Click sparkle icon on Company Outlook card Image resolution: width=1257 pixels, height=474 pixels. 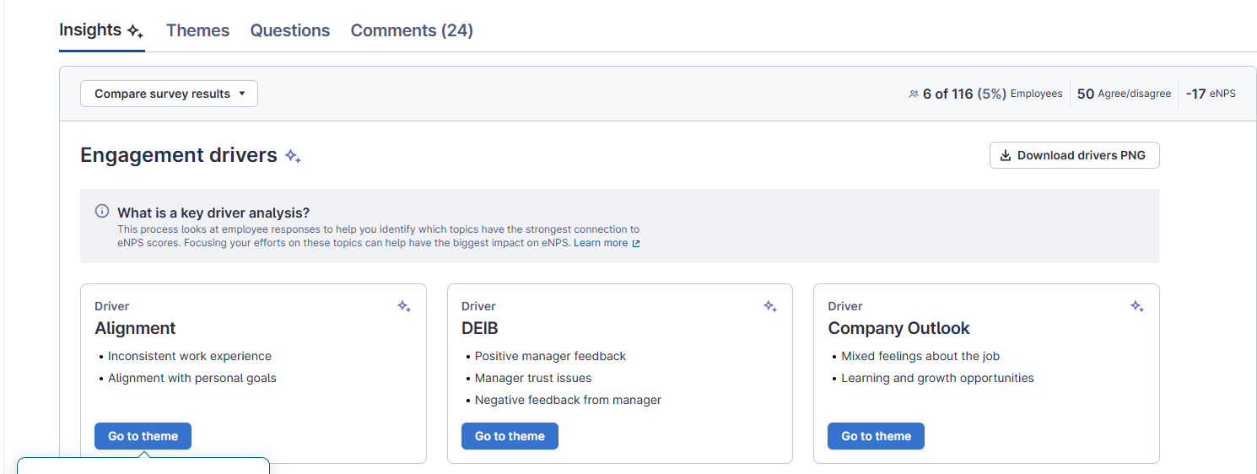click(x=1137, y=306)
